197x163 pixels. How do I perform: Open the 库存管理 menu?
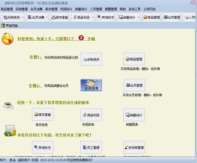click(51, 9)
